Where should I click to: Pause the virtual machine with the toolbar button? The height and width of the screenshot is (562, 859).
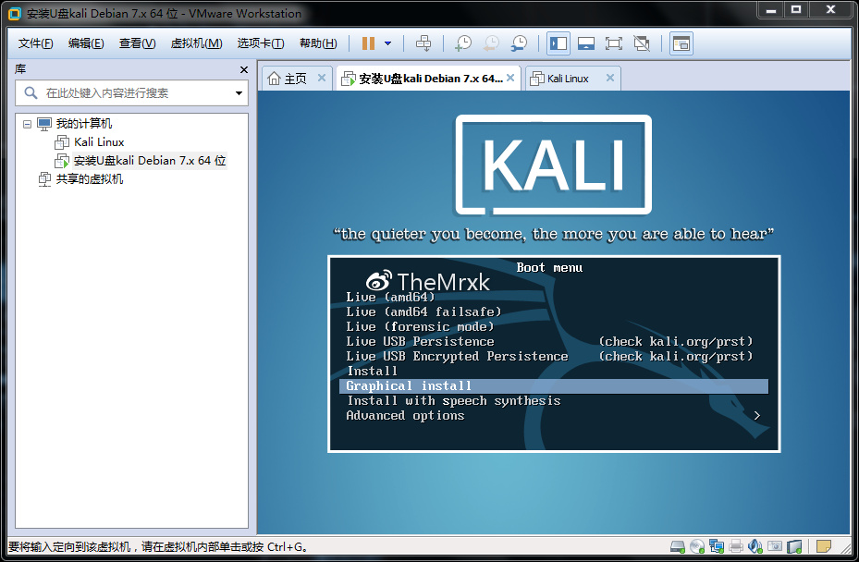pos(368,43)
